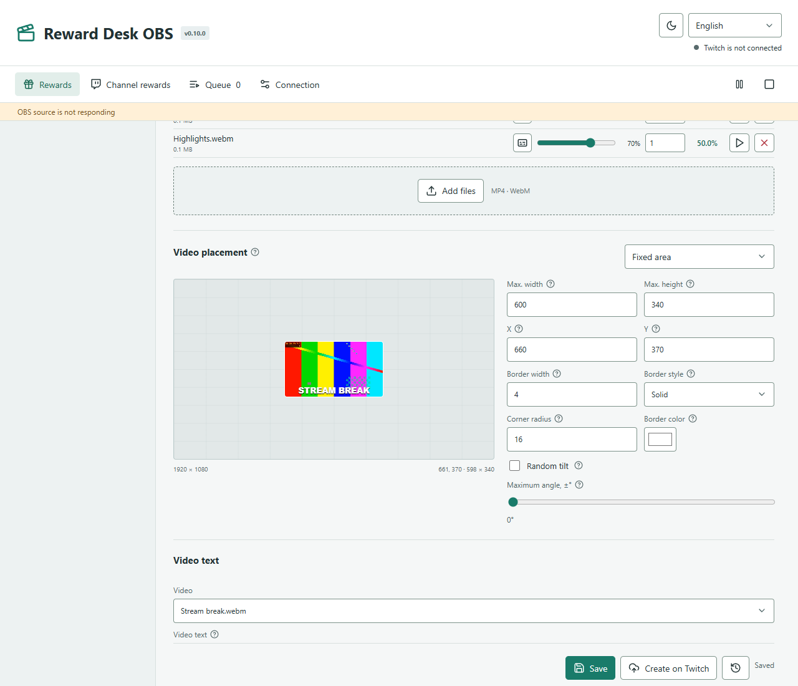The width and height of the screenshot is (798, 686).
Task: Open the Solid border style dropdown
Action: (x=709, y=395)
